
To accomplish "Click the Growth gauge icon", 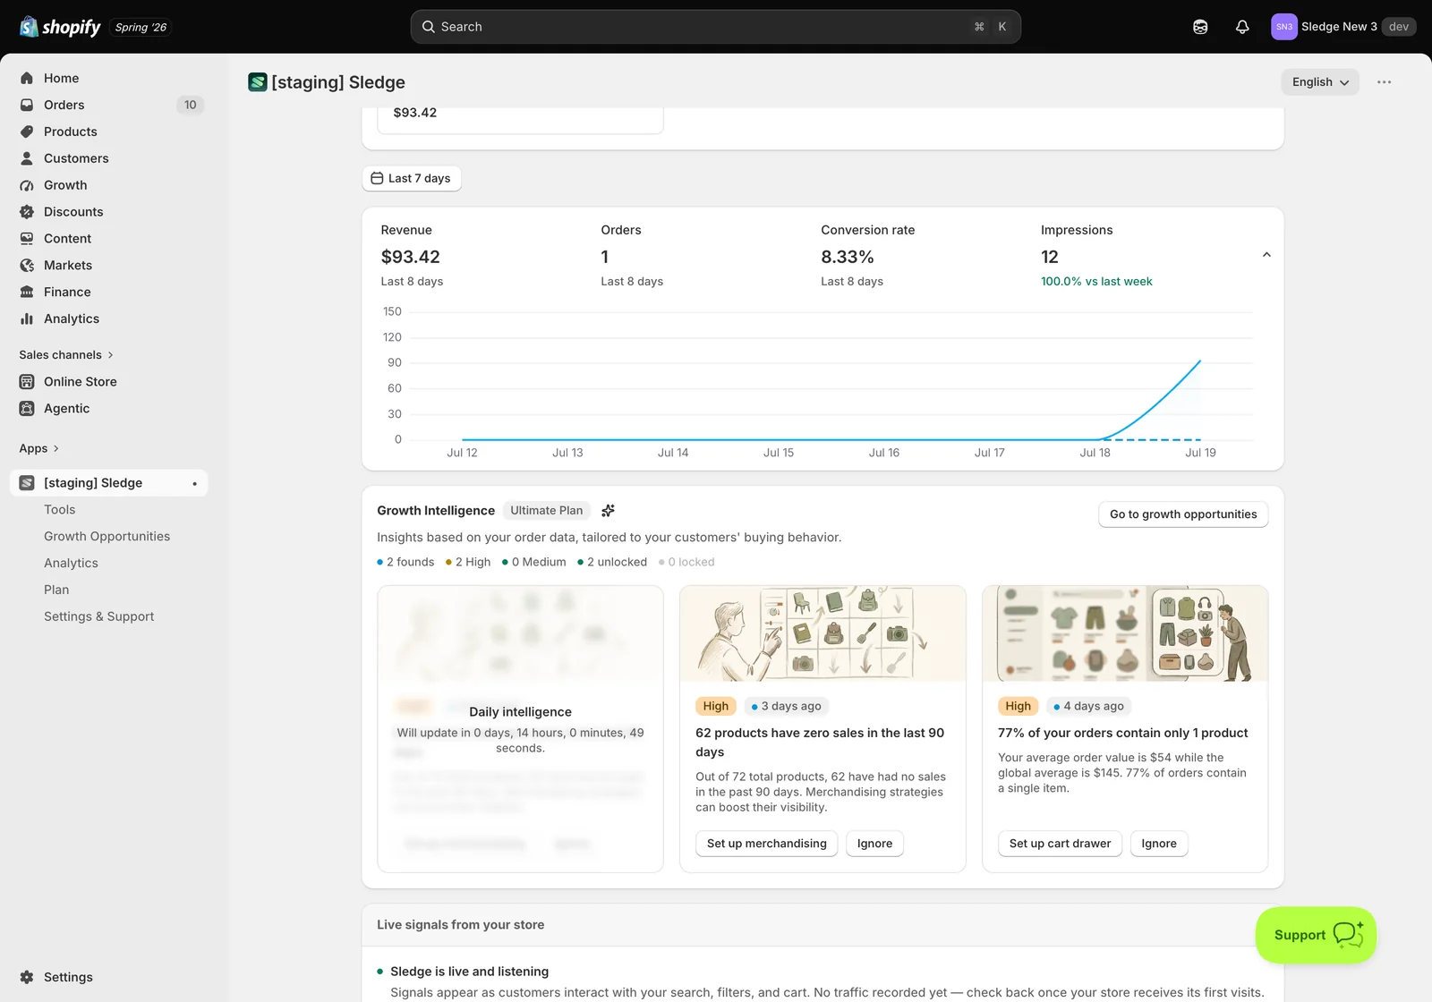I will [27, 185].
